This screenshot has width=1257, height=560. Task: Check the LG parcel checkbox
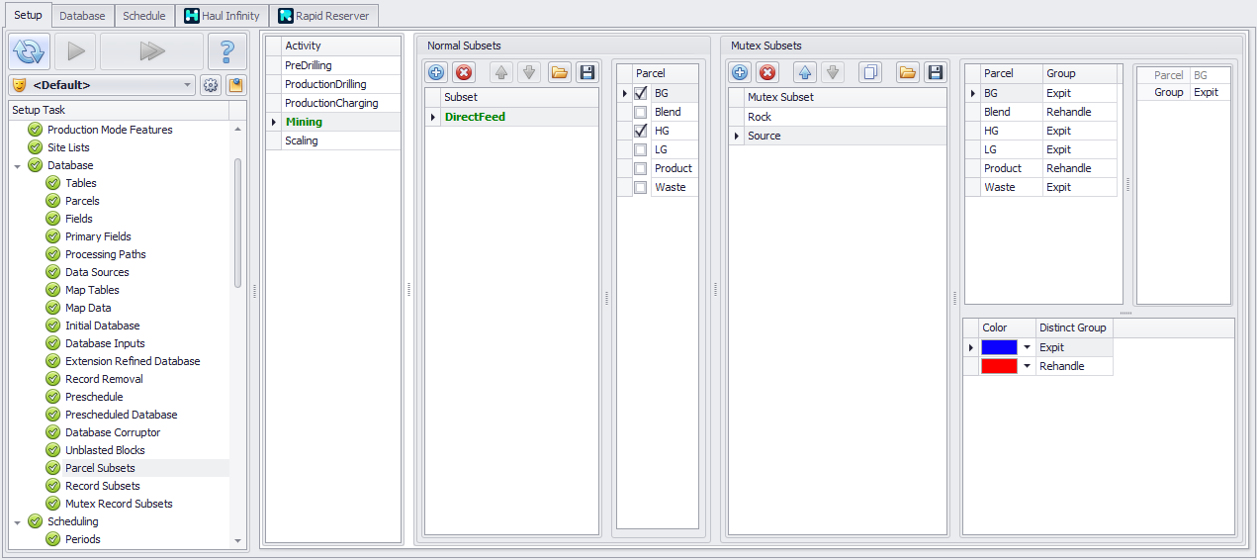pyautogui.click(x=641, y=149)
